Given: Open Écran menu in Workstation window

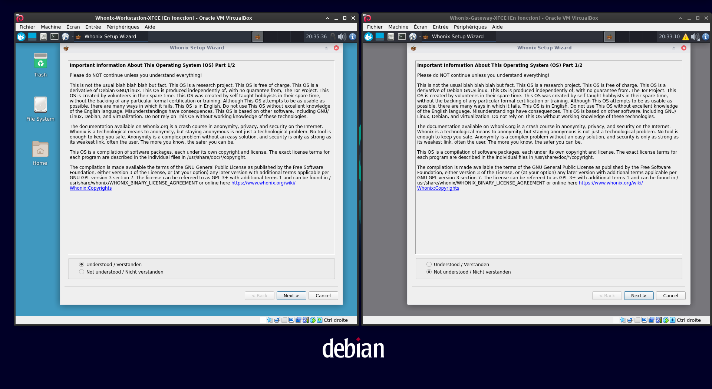Looking at the screenshot, I should click(73, 27).
